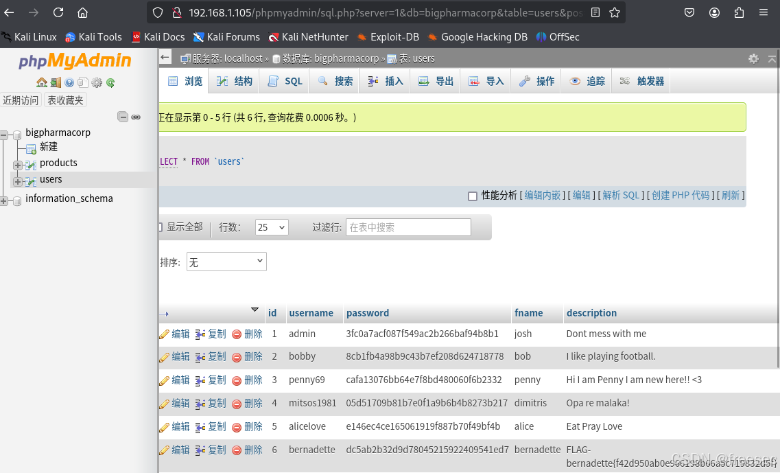Bookmark this page with the star
This screenshot has height=473, width=780.
(x=615, y=12)
